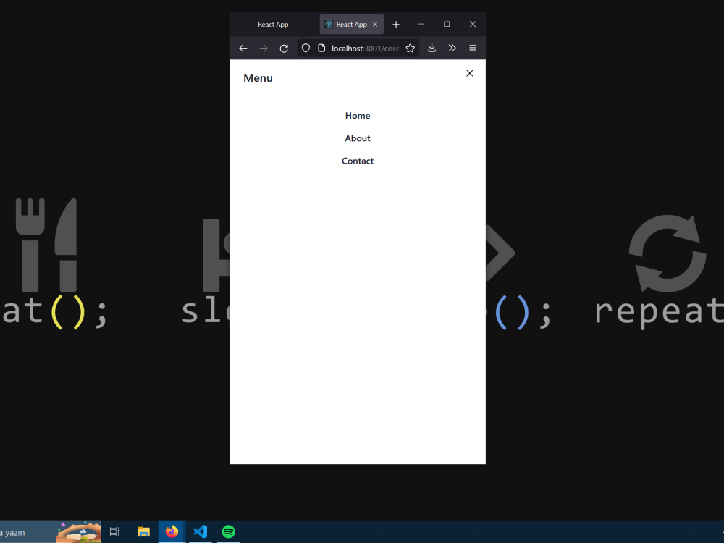Open Firefox hamburger application menu
This screenshot has height=543, width=724.
pos(472,48)
